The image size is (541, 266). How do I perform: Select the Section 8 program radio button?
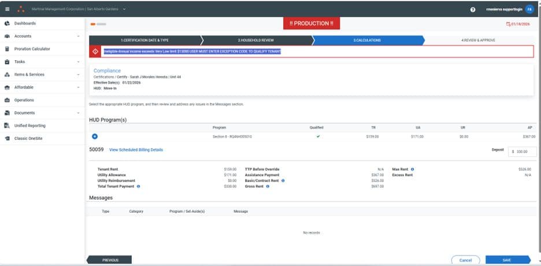click(95, 136)
